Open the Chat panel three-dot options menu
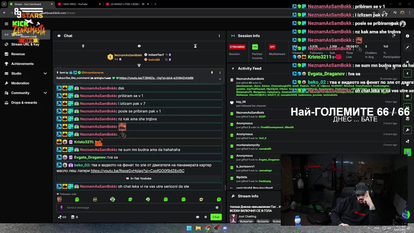 pyautogui.click(x=219, y=36)
